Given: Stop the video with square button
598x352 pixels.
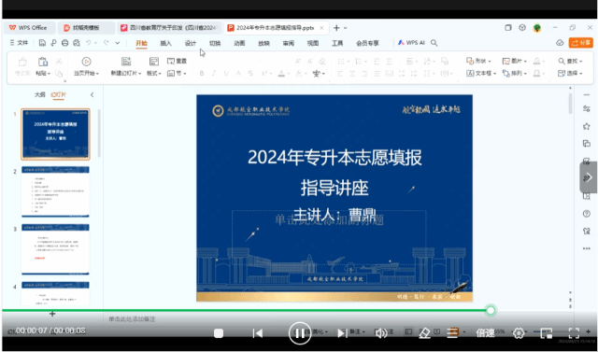Looking at the screenshot, I should [x=219, y=333].
